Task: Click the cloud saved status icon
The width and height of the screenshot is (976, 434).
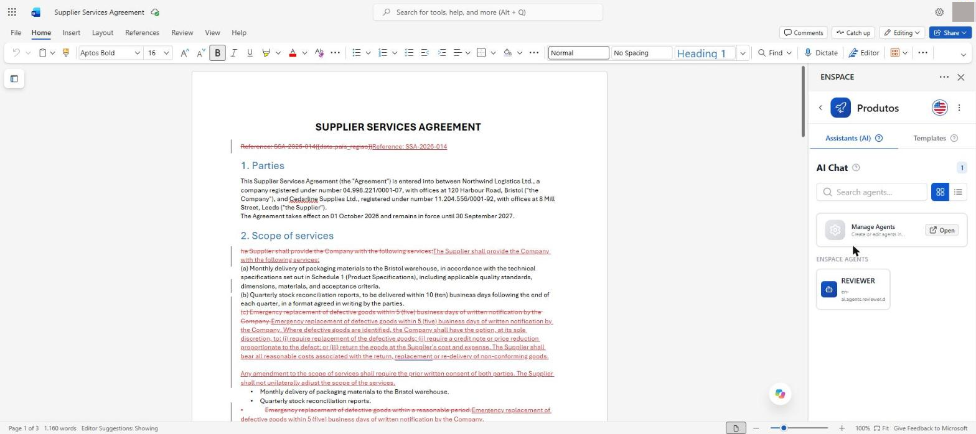Action: click(x=154, y=12)
